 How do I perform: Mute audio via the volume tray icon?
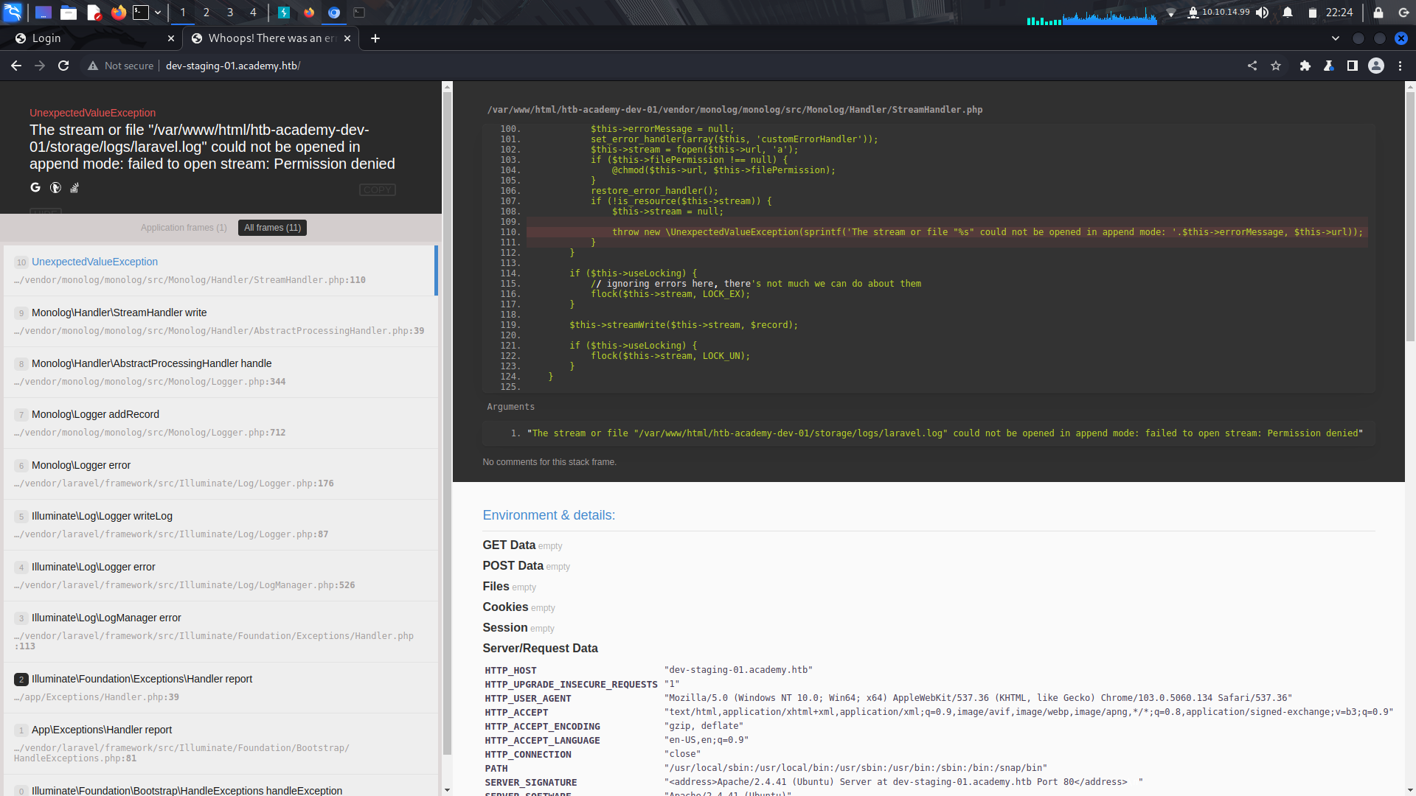click(1263, 12)
